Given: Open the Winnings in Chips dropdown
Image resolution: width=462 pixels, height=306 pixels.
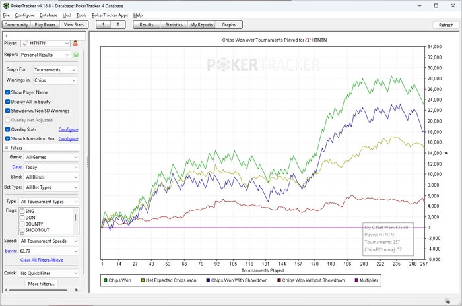Looking at the screenshot, I should point(55,80).
